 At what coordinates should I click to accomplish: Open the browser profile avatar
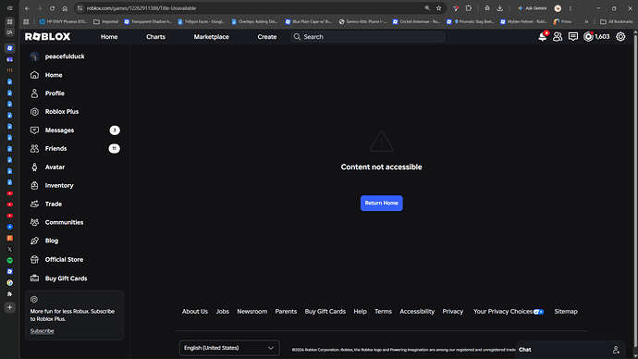pos(558,8)
